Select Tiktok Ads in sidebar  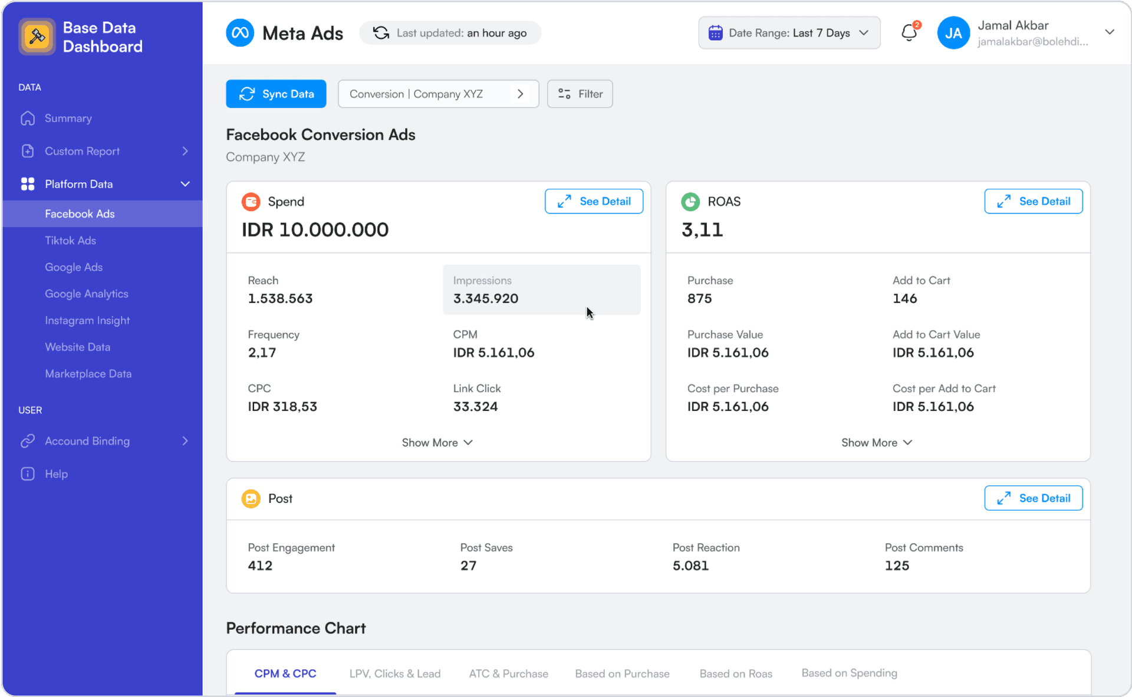(x=70, y=241)
